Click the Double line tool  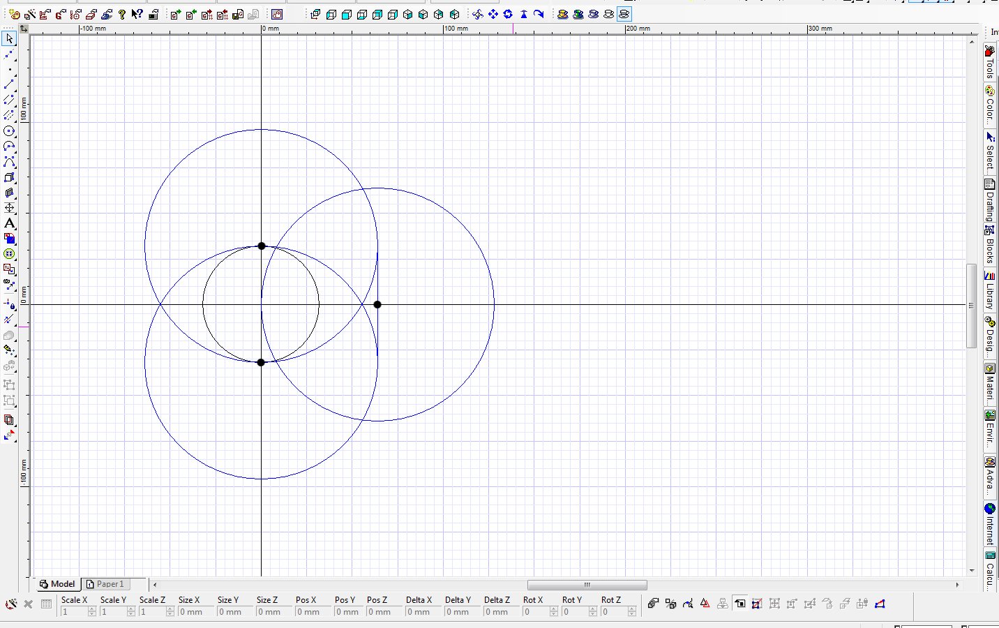(9, 100)
